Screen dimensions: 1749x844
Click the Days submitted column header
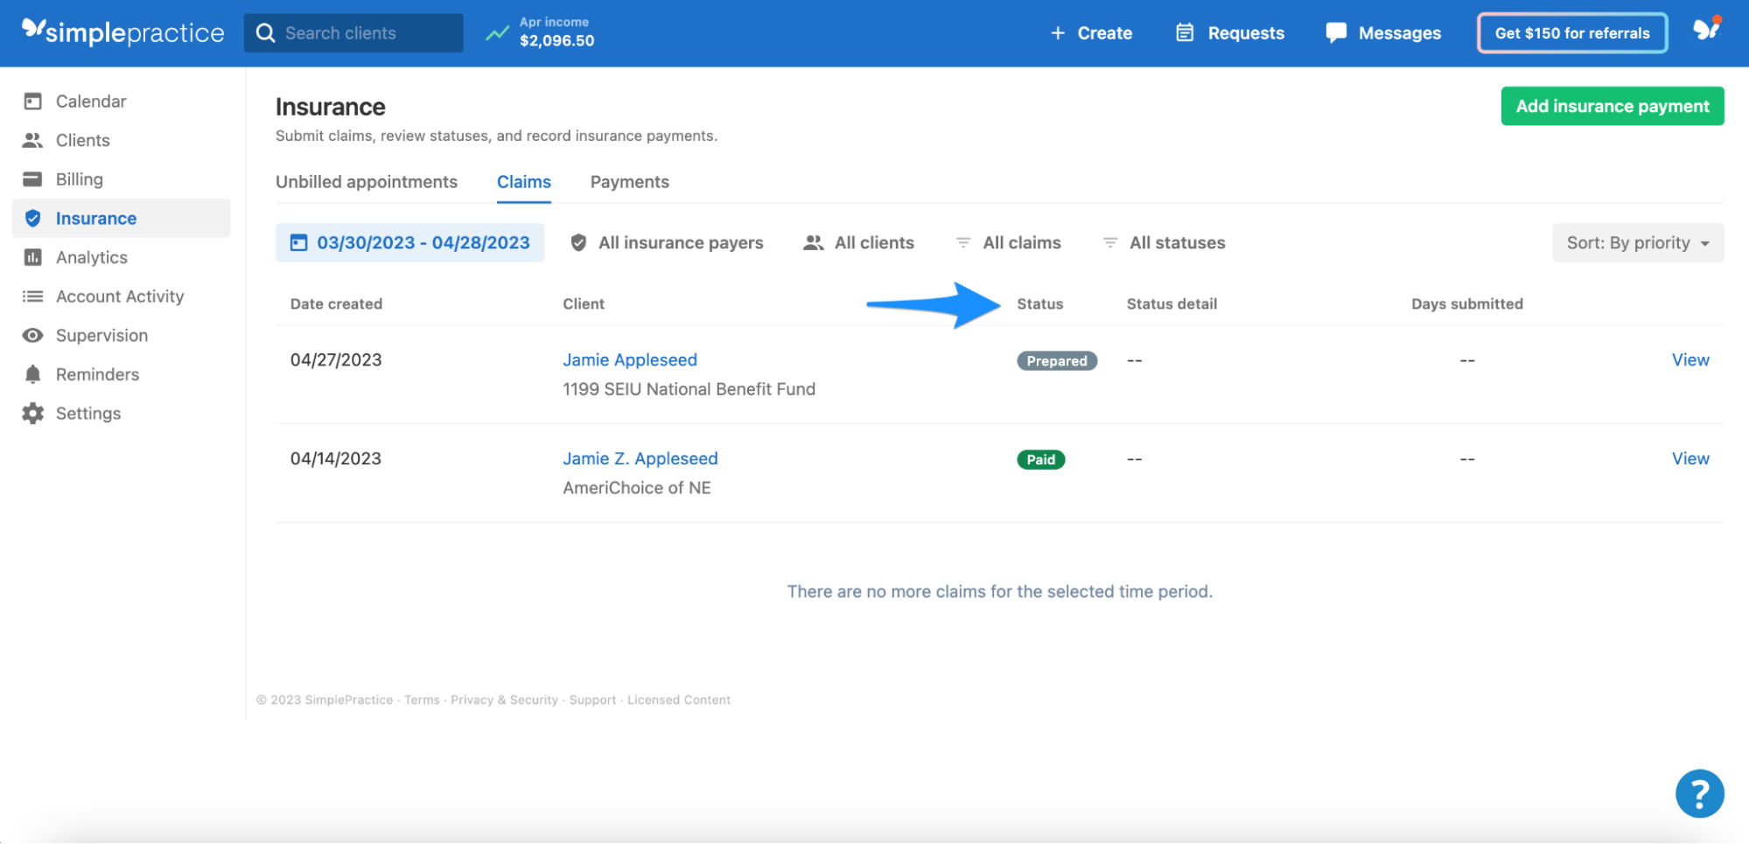[1467, 304]
